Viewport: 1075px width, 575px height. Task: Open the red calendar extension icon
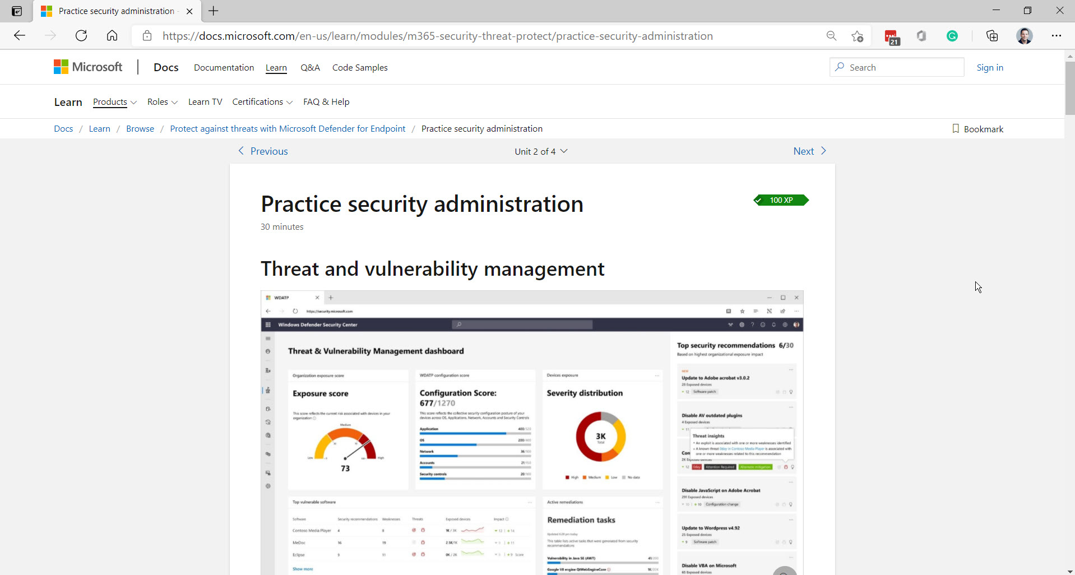(x=891, y=37)
